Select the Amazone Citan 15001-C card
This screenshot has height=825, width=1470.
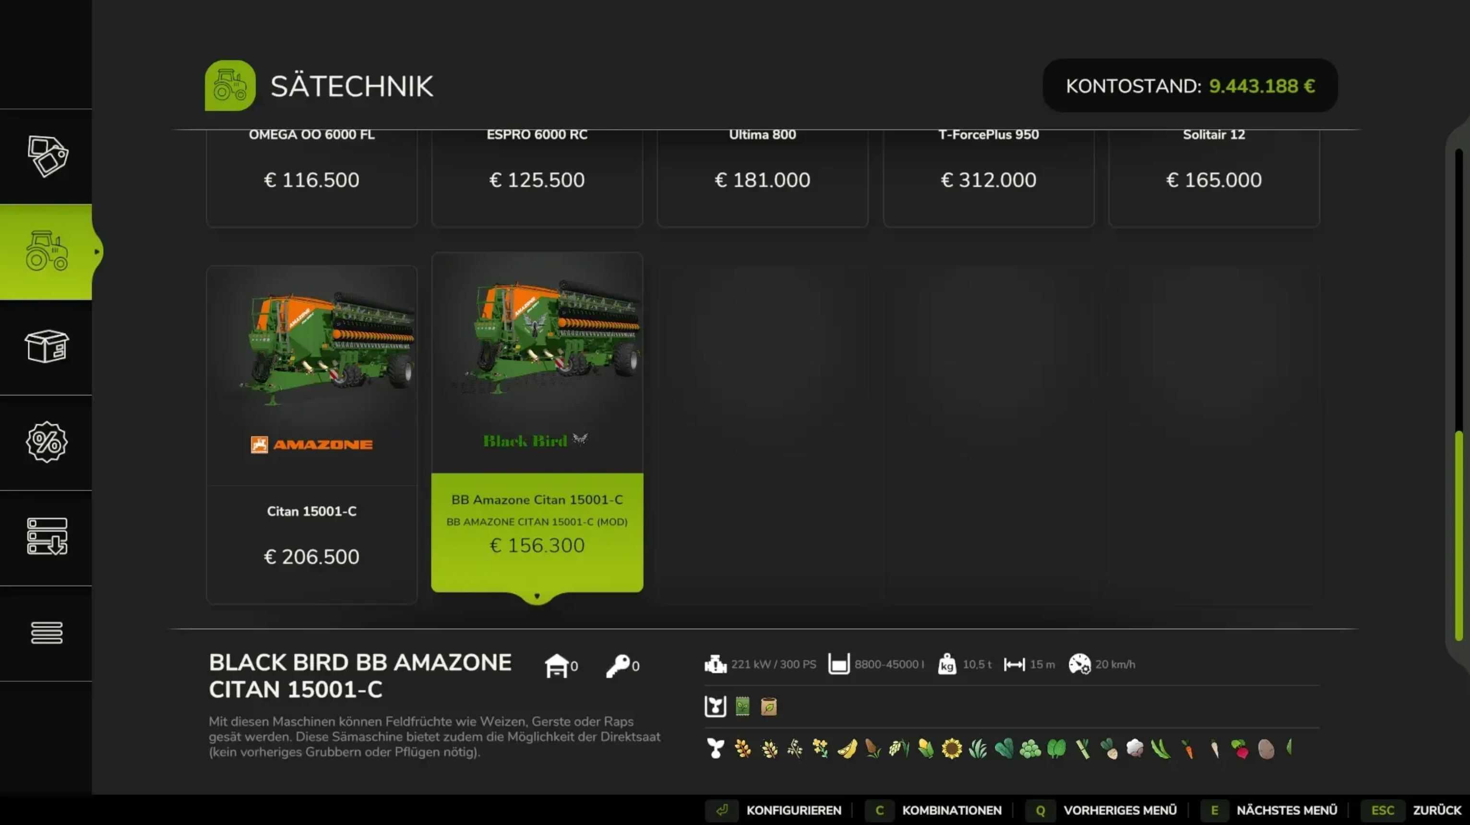(x=311, y=434)
